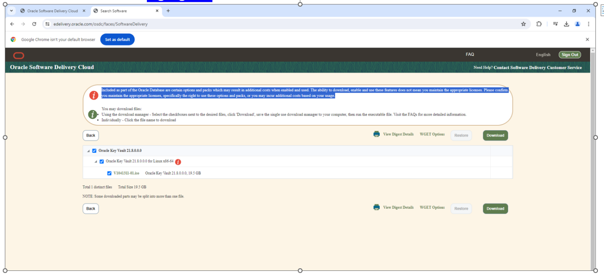Screen dimensions: 604x277
Task: Click lower printer icon beside View Digest Details
Action: click(377, 207)
